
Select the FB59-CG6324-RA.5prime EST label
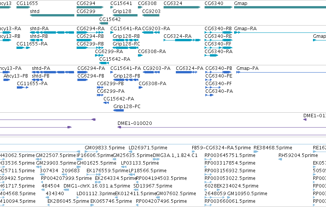[221, 147]
